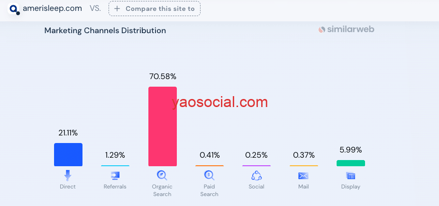Click the Referrals channel icon

pyautogui.click(x=115, y=176)
